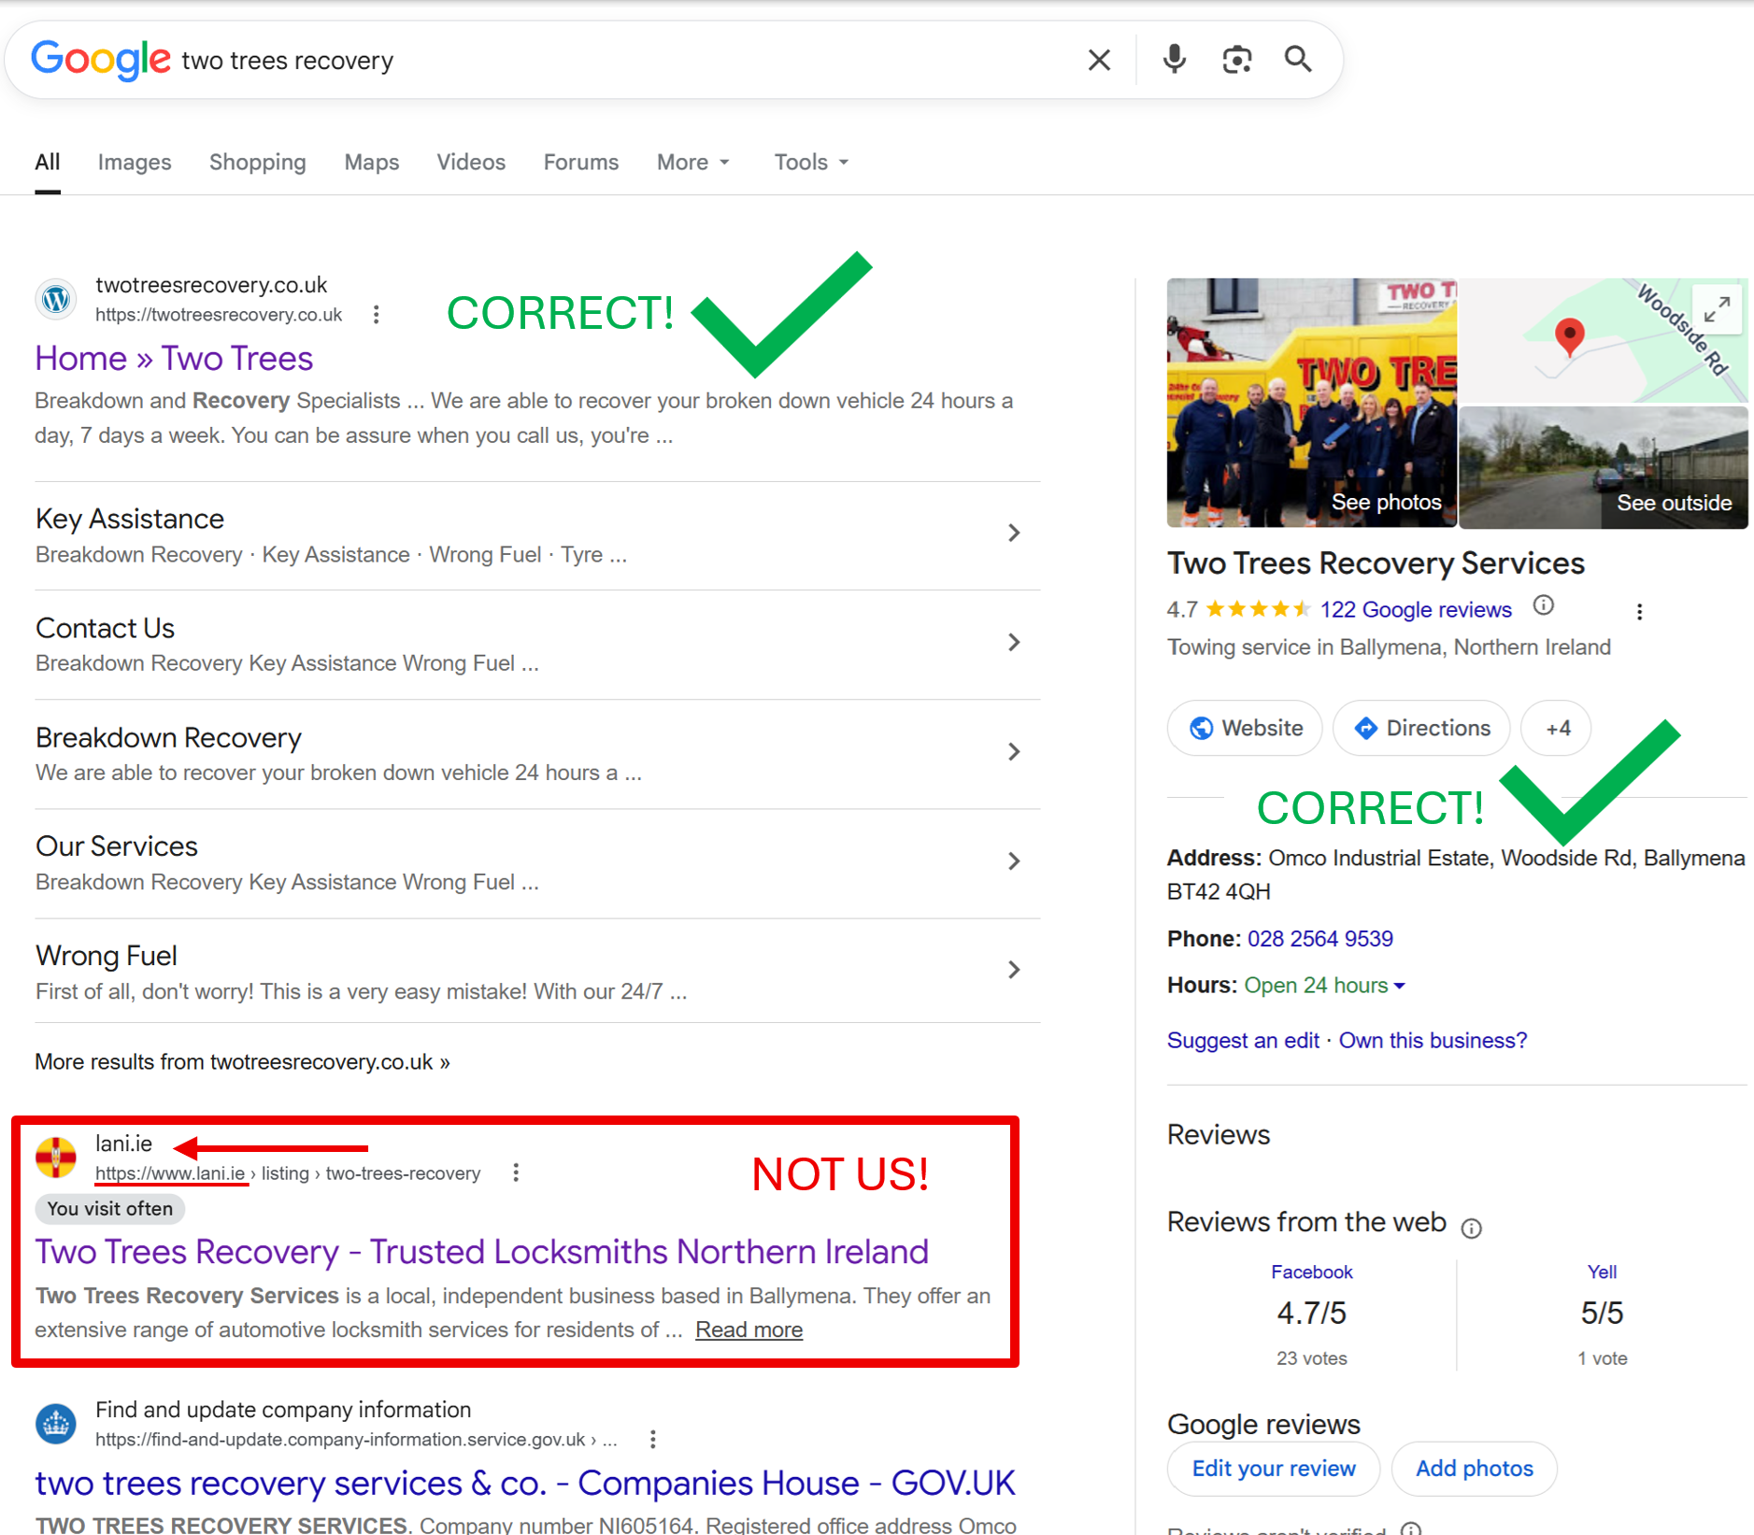1754x1535 pixels.
Task: Open 'More results from twotreesrecovery.co.uk' link
Action: 242,1062
